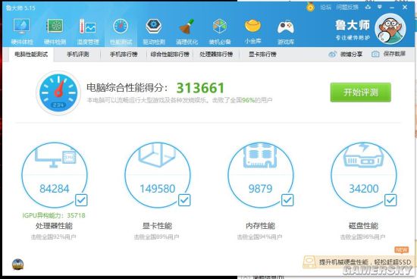Viewport: 417px width, 279px height.
Task: Click the IGPU异构能力: 35718 text
Action: [x=54, y=215]
